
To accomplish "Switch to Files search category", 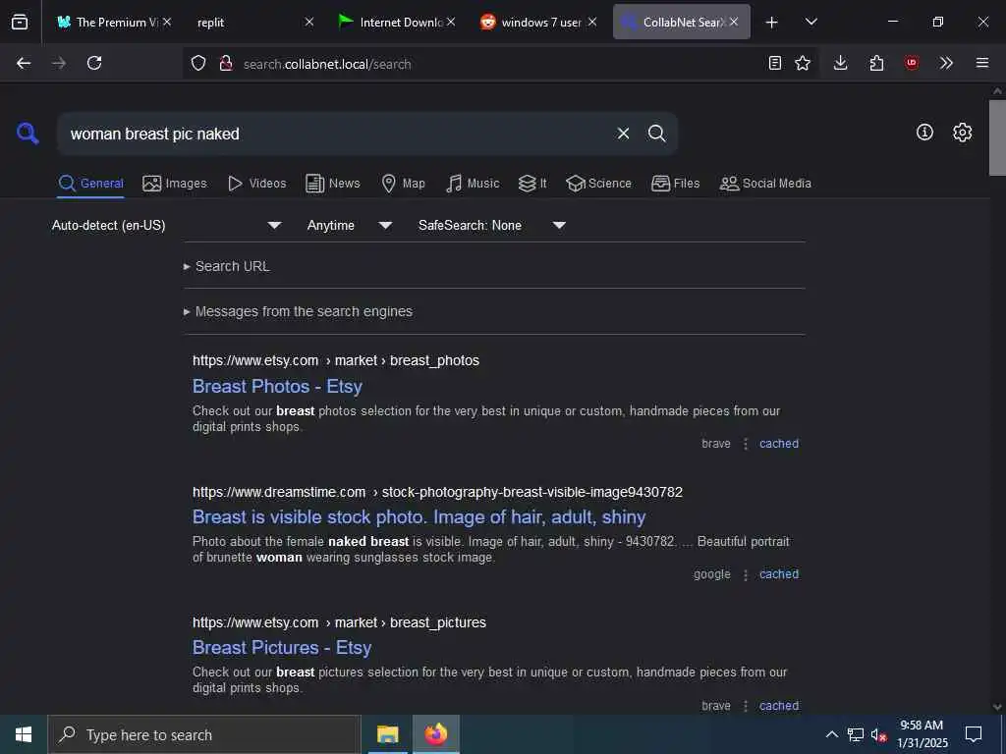I will click(x=676, y=184).
